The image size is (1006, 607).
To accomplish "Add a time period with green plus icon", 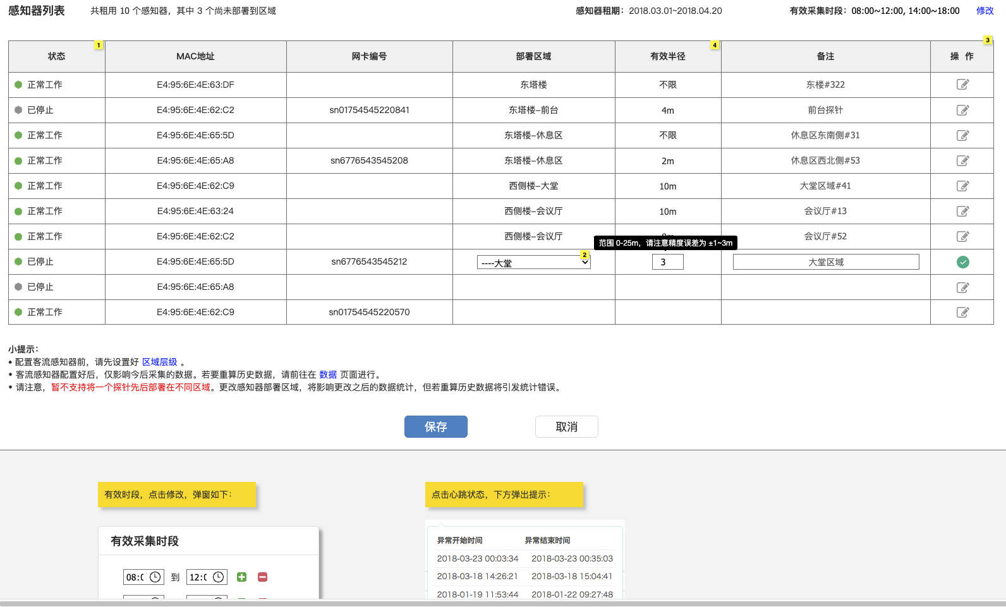I will (x=241, y=577).
